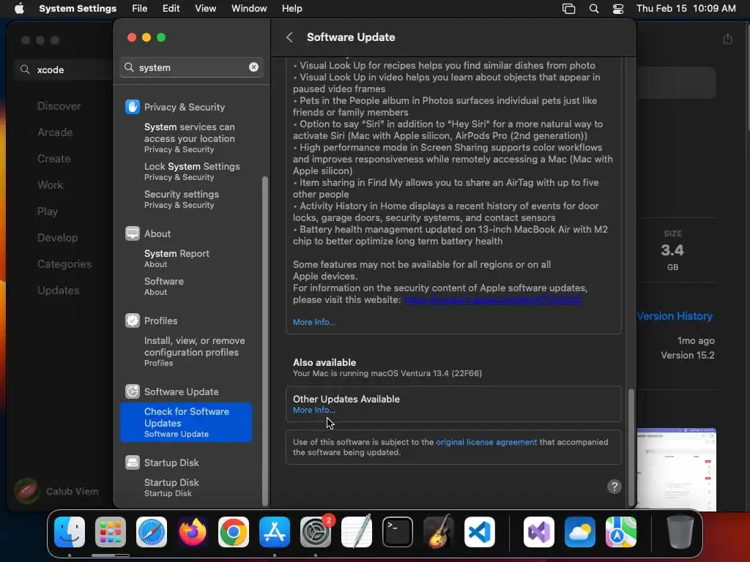Select System services location access result
750x562 pixels.
click(190, 138)
